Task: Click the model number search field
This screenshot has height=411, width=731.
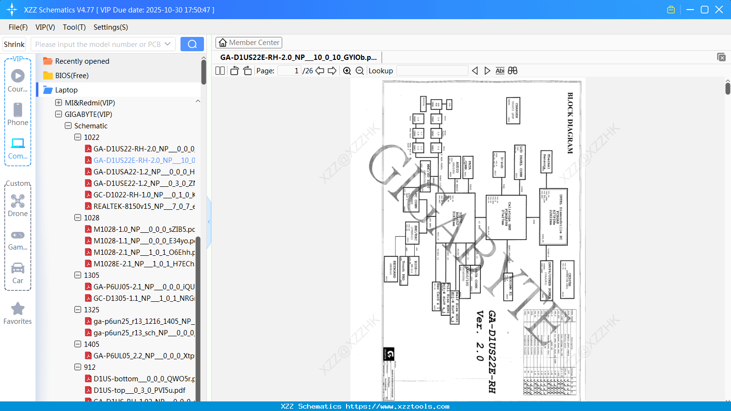Action: coord(97,44)
